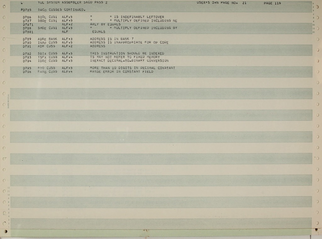
Task: Click 'IS INDEFINABLY LEFTOVER' text
Action: 139,17
